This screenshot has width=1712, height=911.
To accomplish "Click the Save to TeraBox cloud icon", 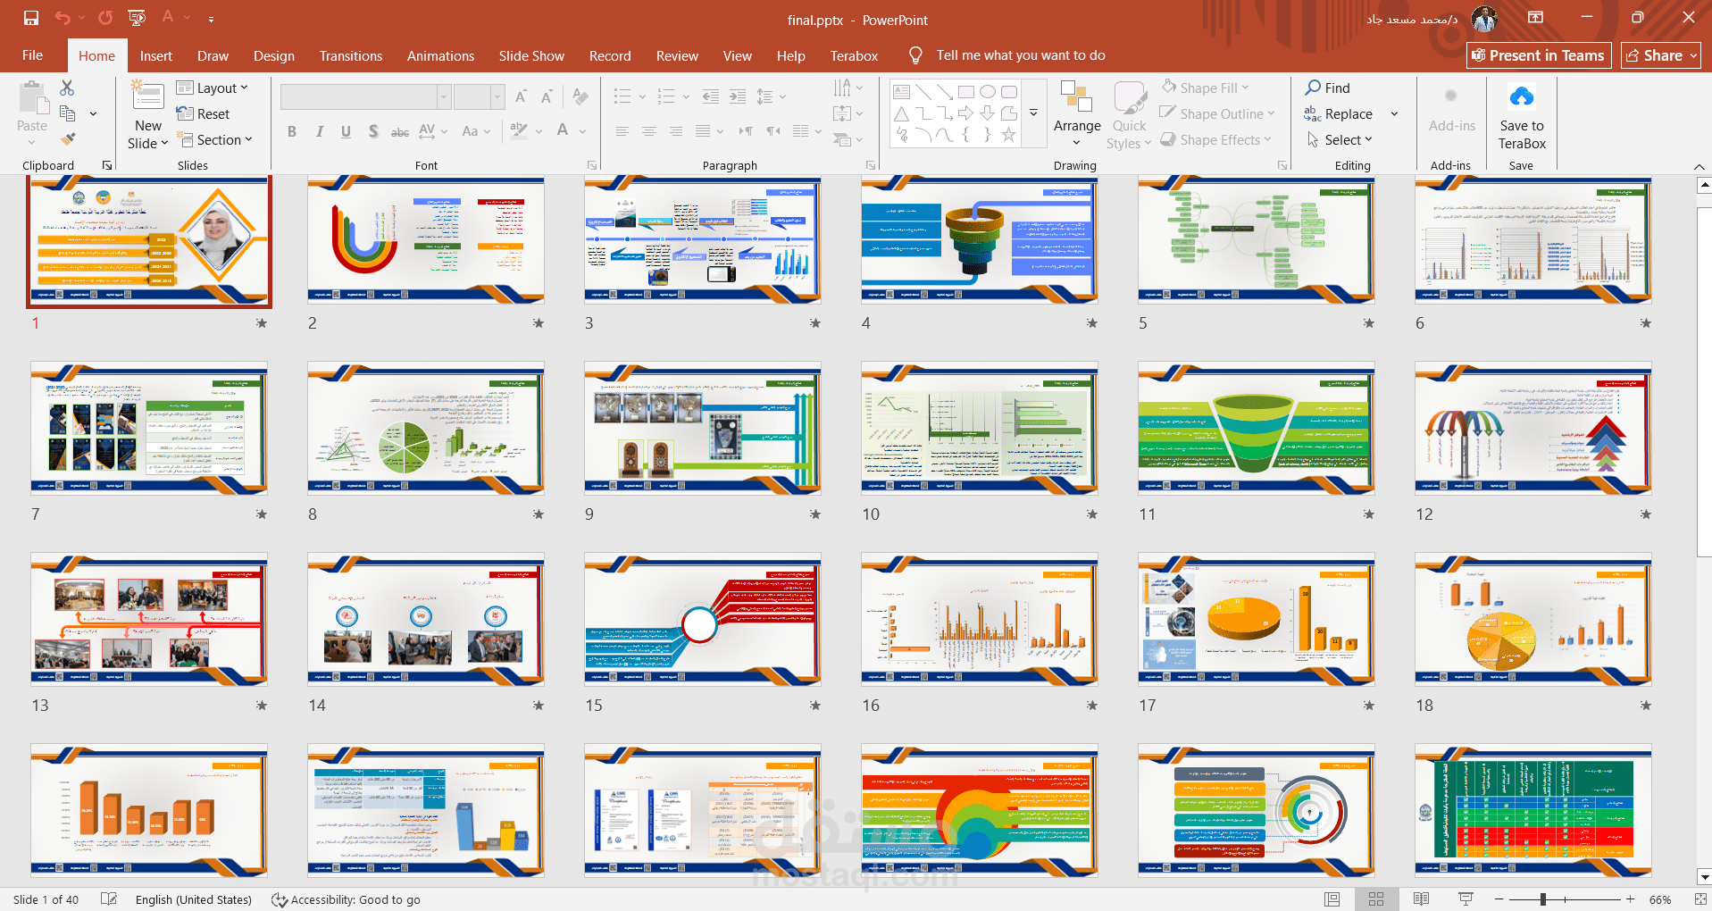I will tap(1522, 96).
